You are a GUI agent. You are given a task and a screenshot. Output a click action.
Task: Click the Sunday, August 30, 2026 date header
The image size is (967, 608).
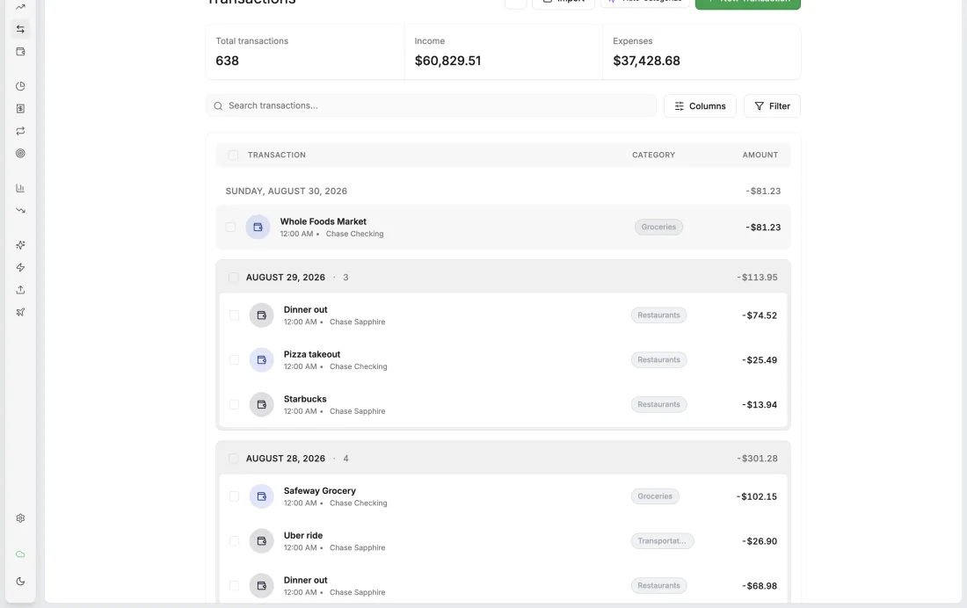tap(287, 192)
